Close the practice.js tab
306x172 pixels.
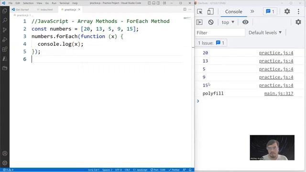click(79, 10)
